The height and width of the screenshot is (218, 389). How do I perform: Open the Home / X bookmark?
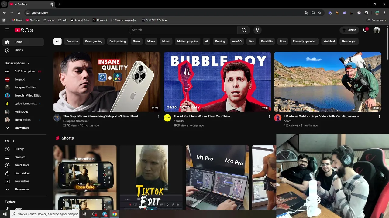[100, 20]
